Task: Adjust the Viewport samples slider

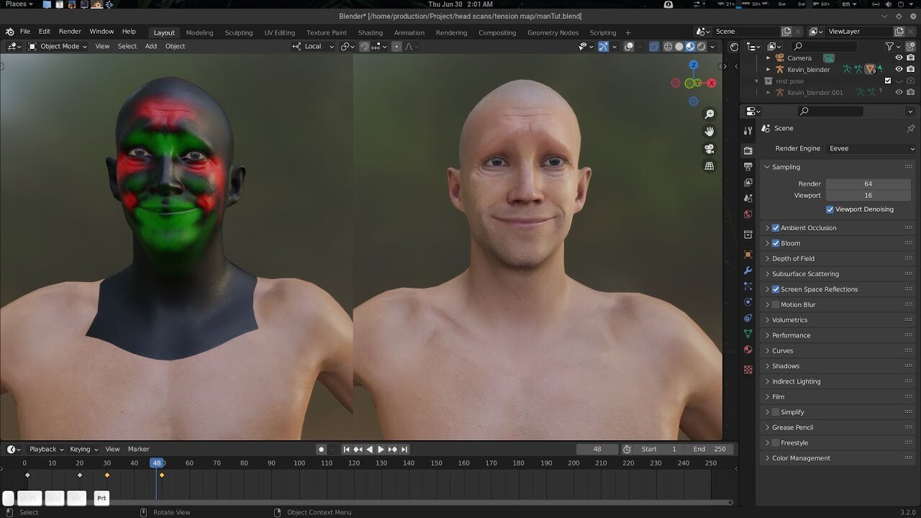Action: pyautogui.click(x=868, y=195)
